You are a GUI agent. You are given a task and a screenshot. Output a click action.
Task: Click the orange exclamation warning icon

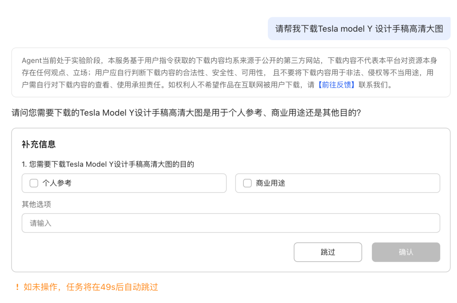pos(17,287)
